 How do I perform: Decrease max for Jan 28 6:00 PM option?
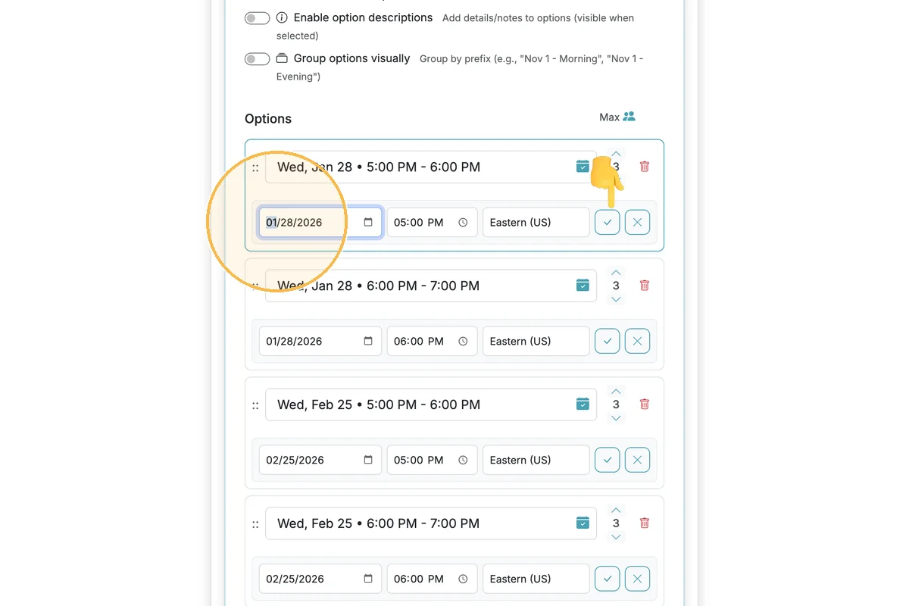pyautogui.click(x=616, y=299)
